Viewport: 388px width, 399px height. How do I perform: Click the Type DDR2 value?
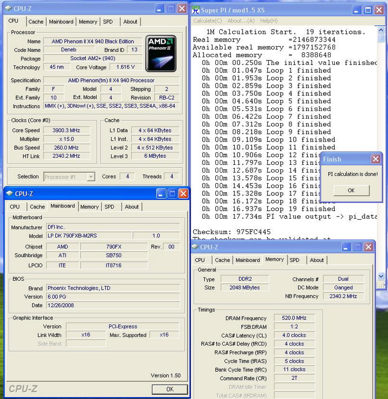click(244, 279)
